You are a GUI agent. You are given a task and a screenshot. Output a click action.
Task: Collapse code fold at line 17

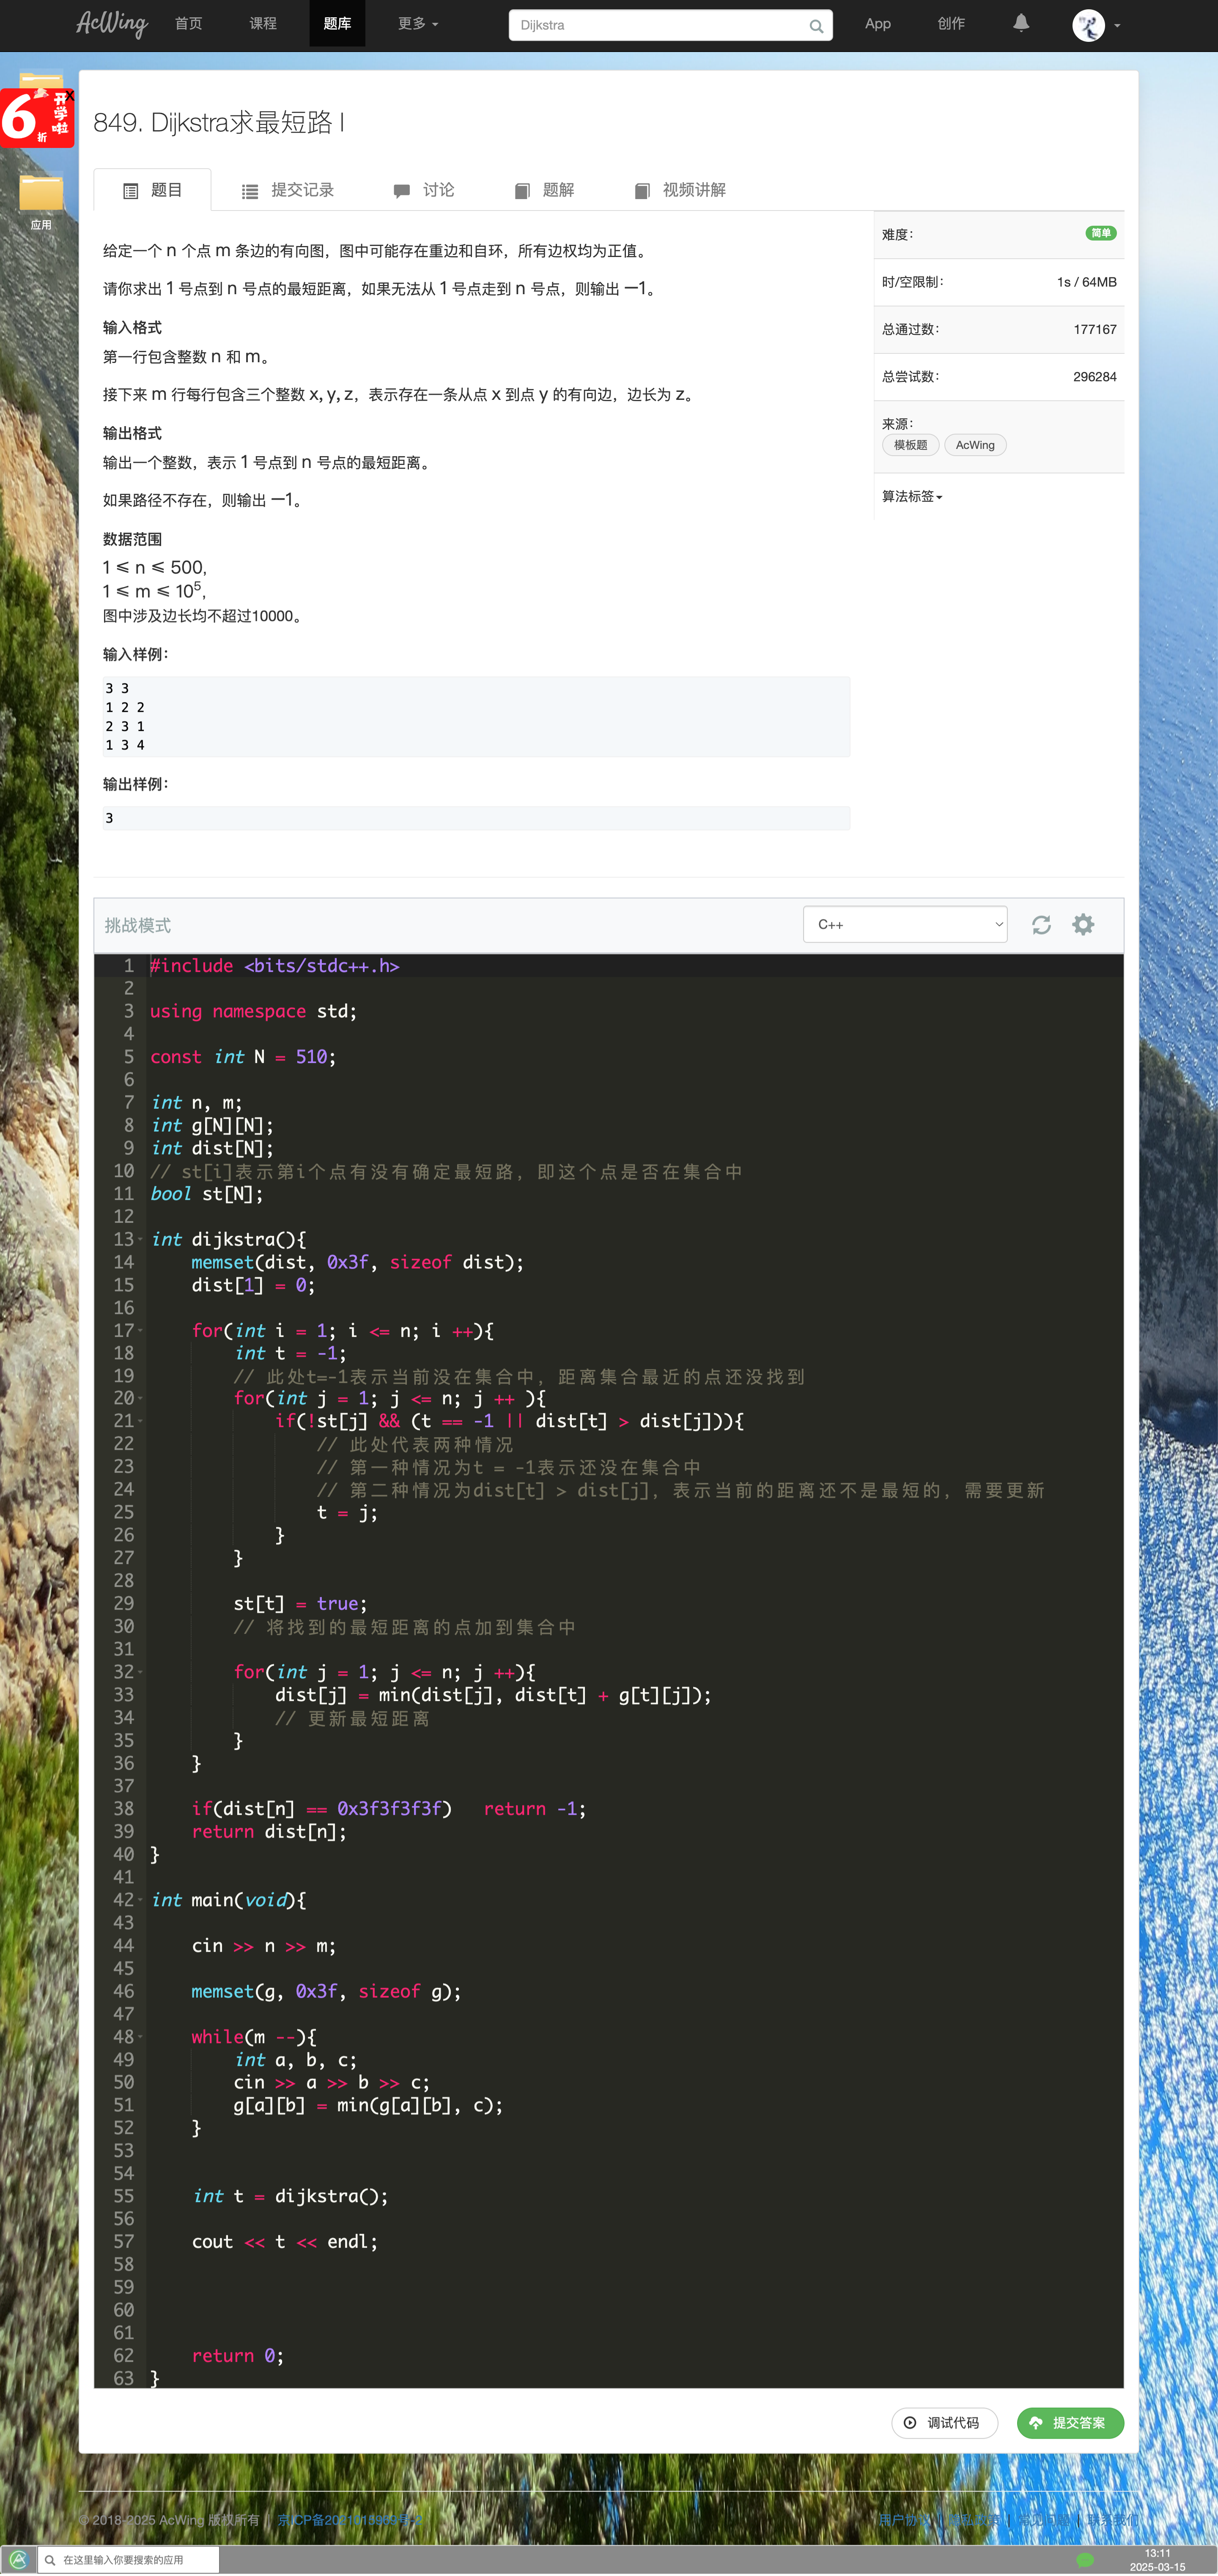click(x=140, y=1331)
